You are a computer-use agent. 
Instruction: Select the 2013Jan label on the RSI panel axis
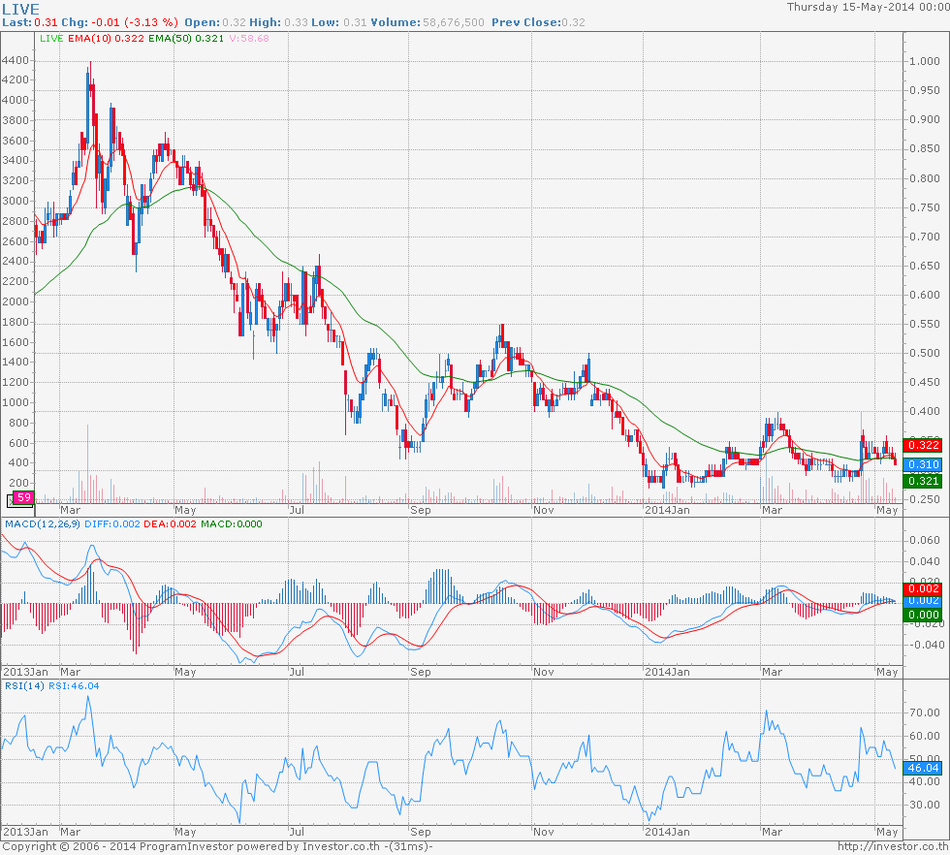25,832
